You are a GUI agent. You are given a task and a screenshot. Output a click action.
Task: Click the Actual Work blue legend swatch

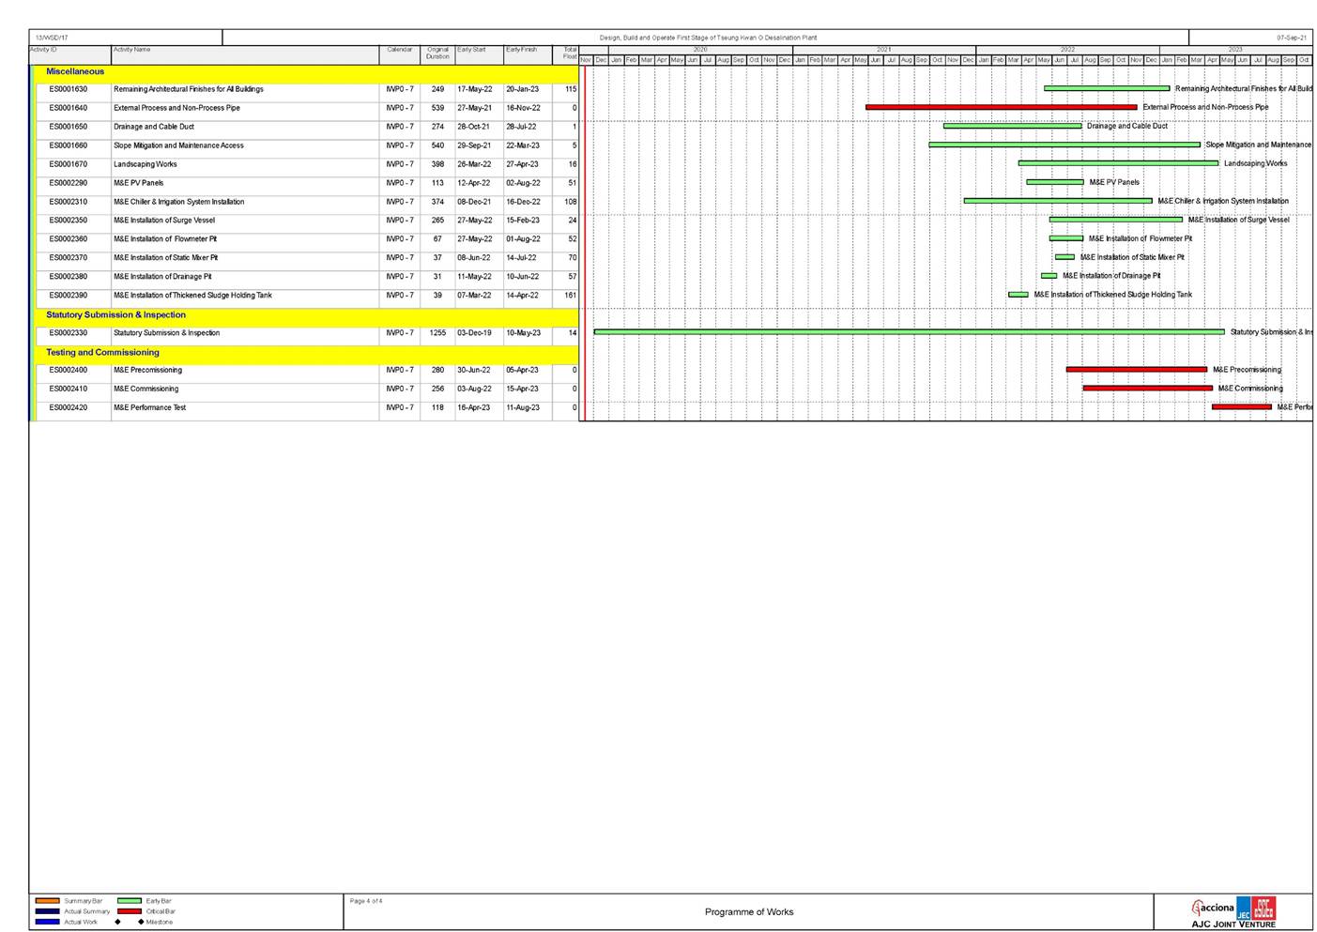[47, 922]
